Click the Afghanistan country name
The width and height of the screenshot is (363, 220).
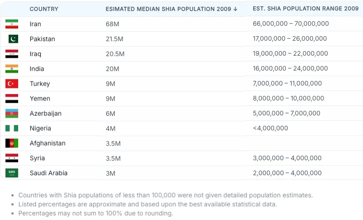[48, 143]
